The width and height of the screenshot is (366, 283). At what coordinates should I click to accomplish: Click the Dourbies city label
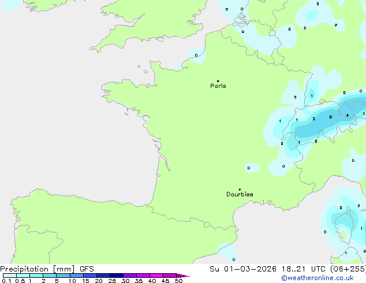(240, 194)
